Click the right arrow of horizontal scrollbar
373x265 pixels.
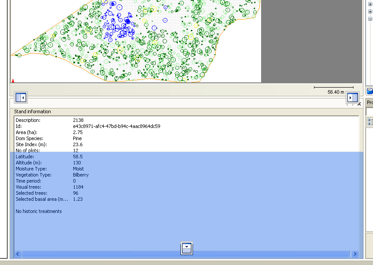click(355, 254)
